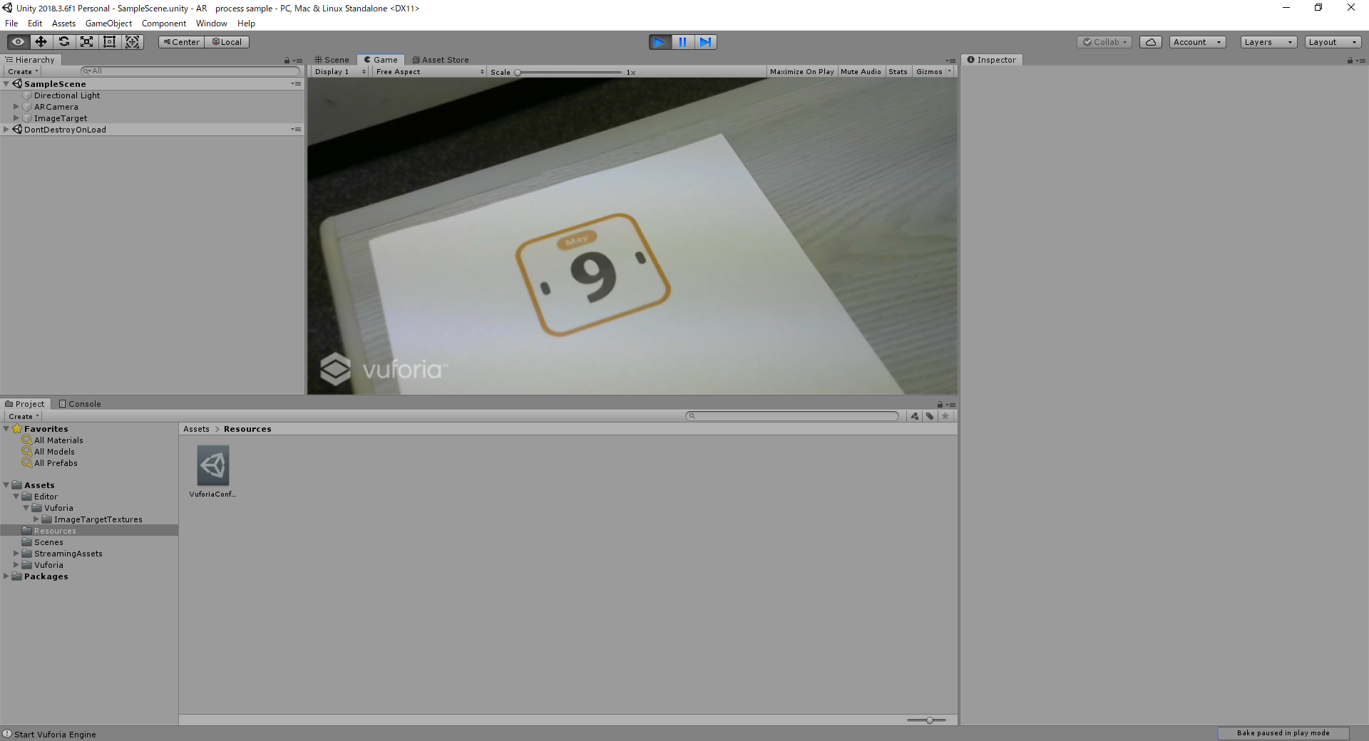Expand the DontDestroyOnLoad scene
Image resolution: width=1369 pixels, height=741 pixels.
pos(6,130)
